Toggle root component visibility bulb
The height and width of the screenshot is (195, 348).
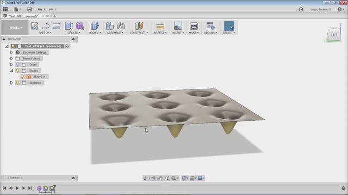[13, 46]
